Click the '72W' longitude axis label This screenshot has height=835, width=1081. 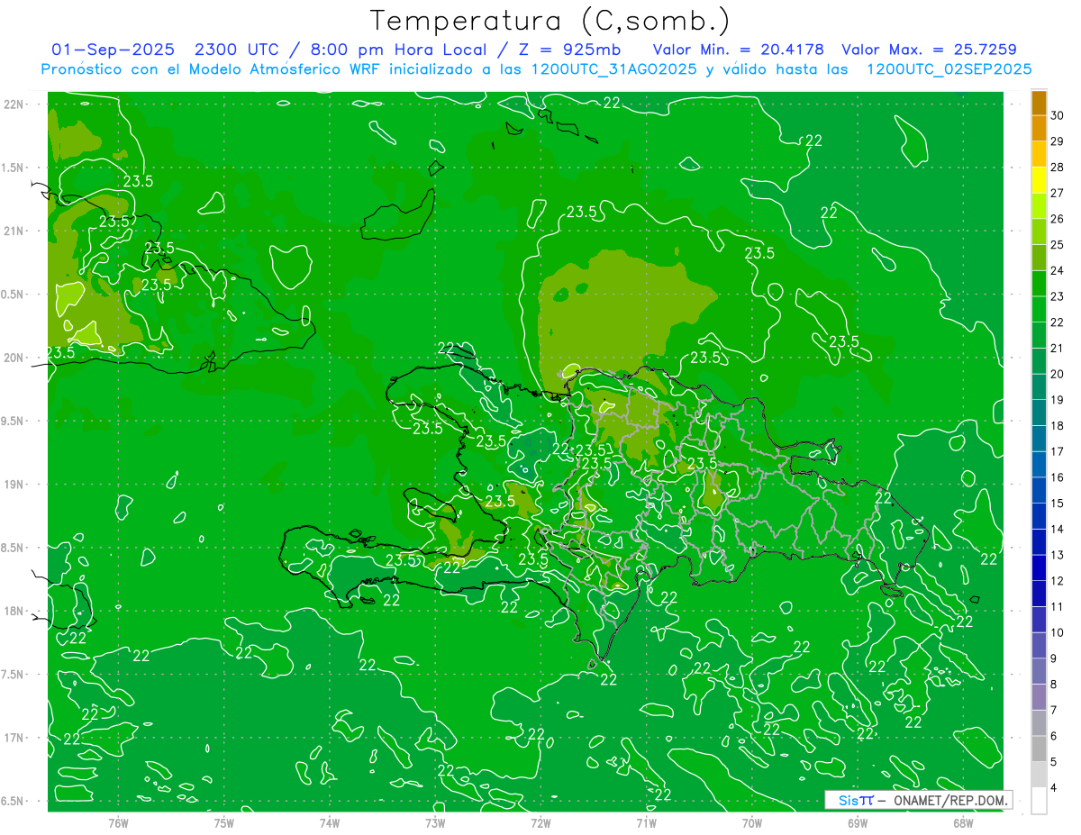click(x=540, y=823)
